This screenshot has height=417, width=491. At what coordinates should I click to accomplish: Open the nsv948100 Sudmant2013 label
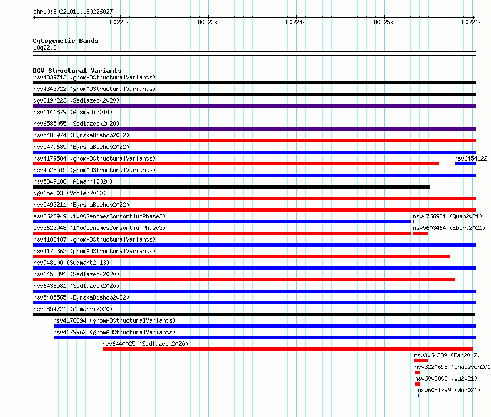(x=71, y=263)
